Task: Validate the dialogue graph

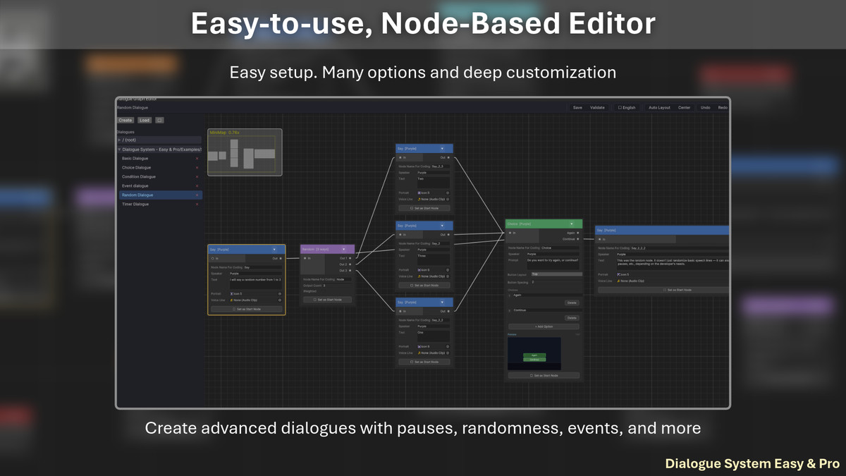Action: click(597, 108)
